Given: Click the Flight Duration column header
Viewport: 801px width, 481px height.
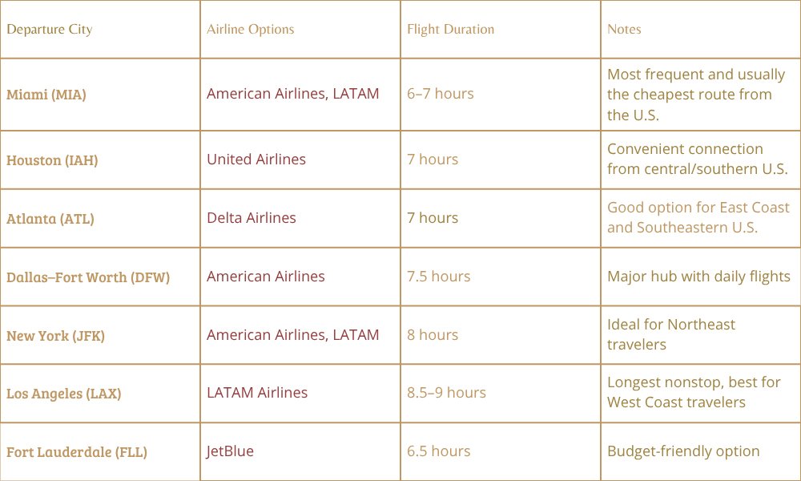Looking at the screenshot, I should point(450,30).
